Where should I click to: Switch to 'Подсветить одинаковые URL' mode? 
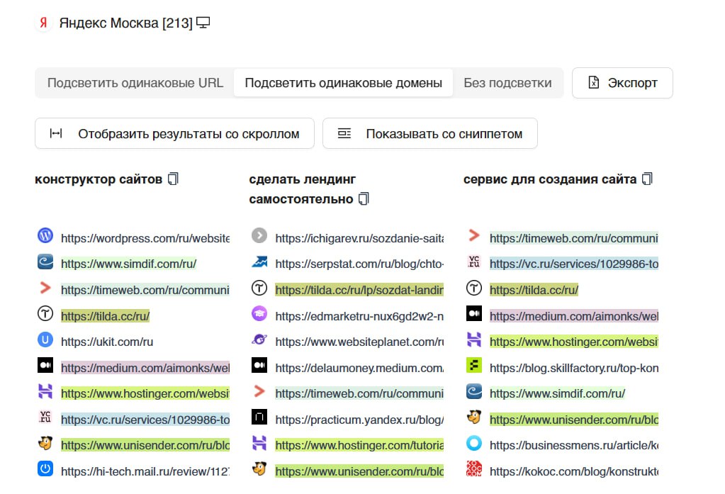(135, 83)
